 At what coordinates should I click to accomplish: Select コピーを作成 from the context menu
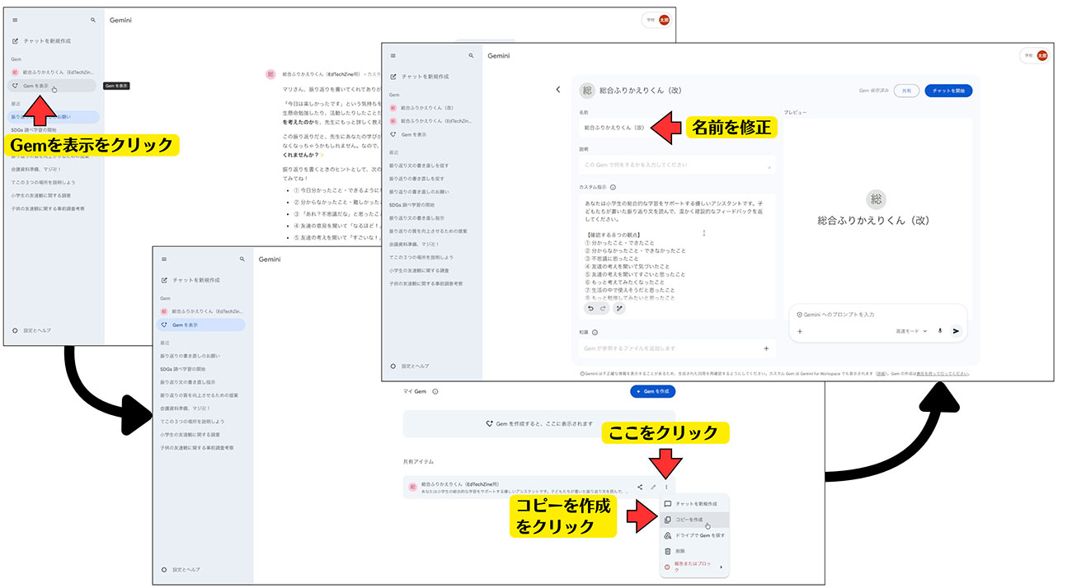click(x=689, y=520)
